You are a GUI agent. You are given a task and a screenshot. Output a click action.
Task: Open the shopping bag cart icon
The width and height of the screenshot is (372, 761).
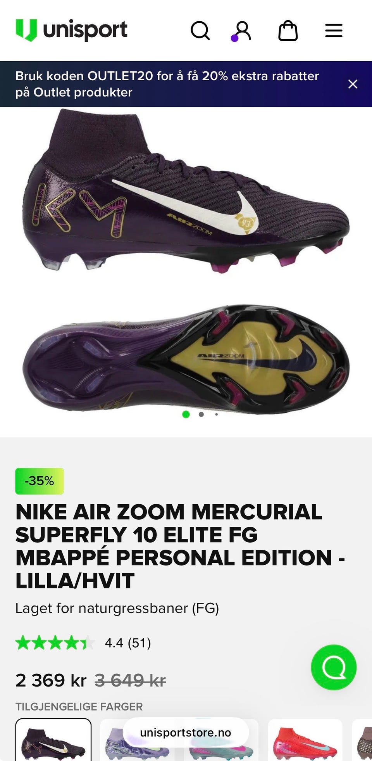(x=288, y=31)
